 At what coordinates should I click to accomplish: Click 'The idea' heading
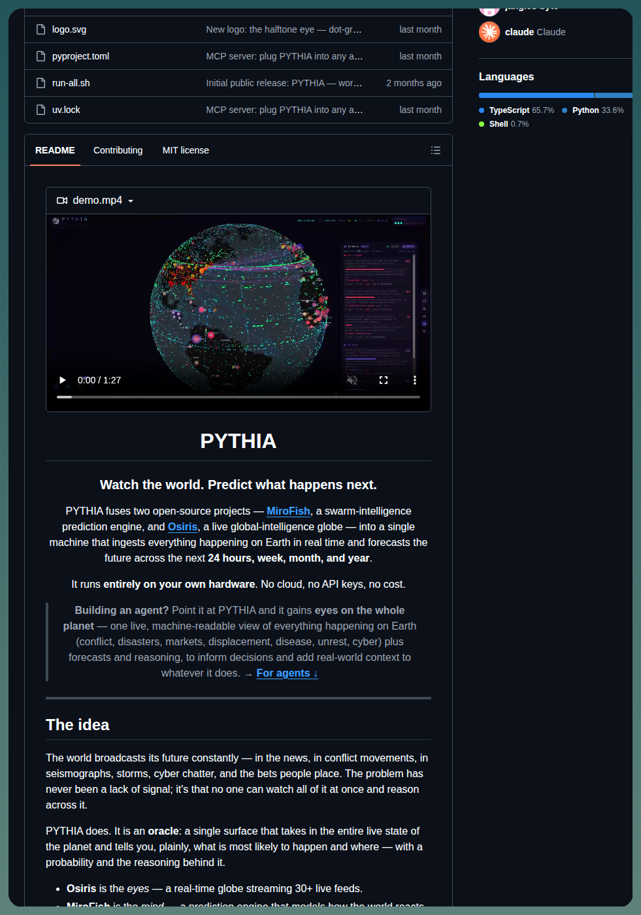point(78,725)
